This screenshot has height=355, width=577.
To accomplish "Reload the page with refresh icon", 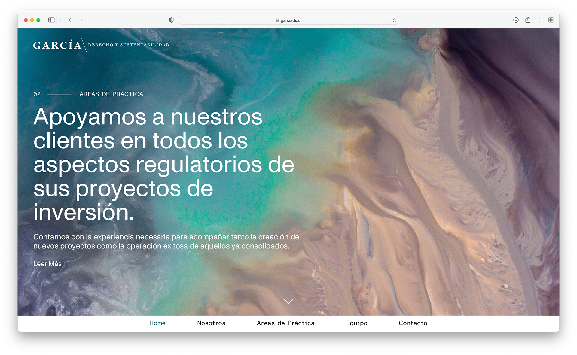I will point(394,20).
